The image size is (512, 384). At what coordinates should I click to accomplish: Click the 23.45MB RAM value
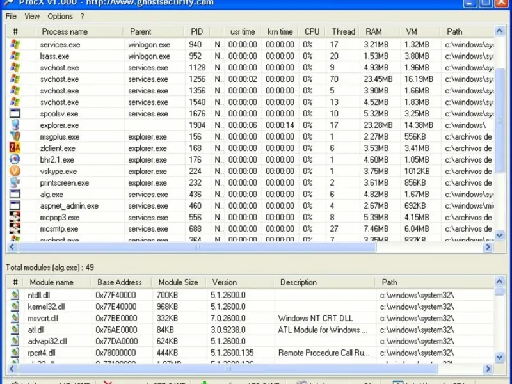click(378, 79)
